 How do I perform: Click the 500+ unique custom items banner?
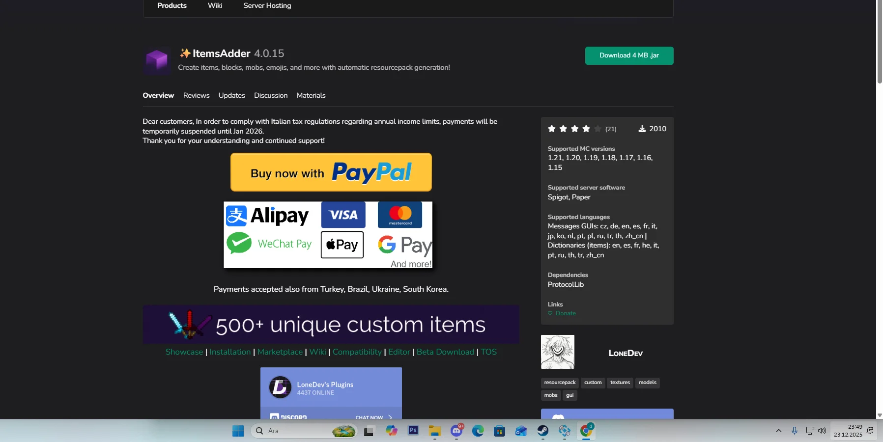point(331,325)
